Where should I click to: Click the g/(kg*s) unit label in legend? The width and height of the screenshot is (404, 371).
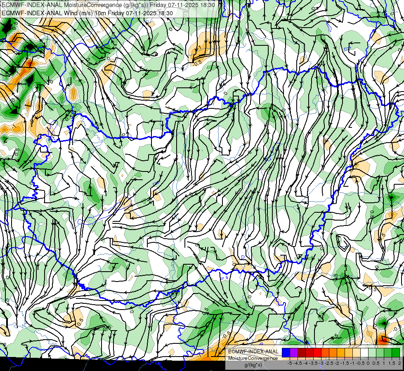253,365
